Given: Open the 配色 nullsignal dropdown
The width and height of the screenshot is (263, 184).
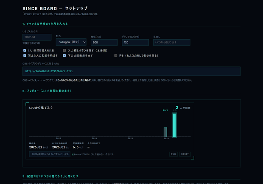Looking at the screenshot, I should [71, 42].
